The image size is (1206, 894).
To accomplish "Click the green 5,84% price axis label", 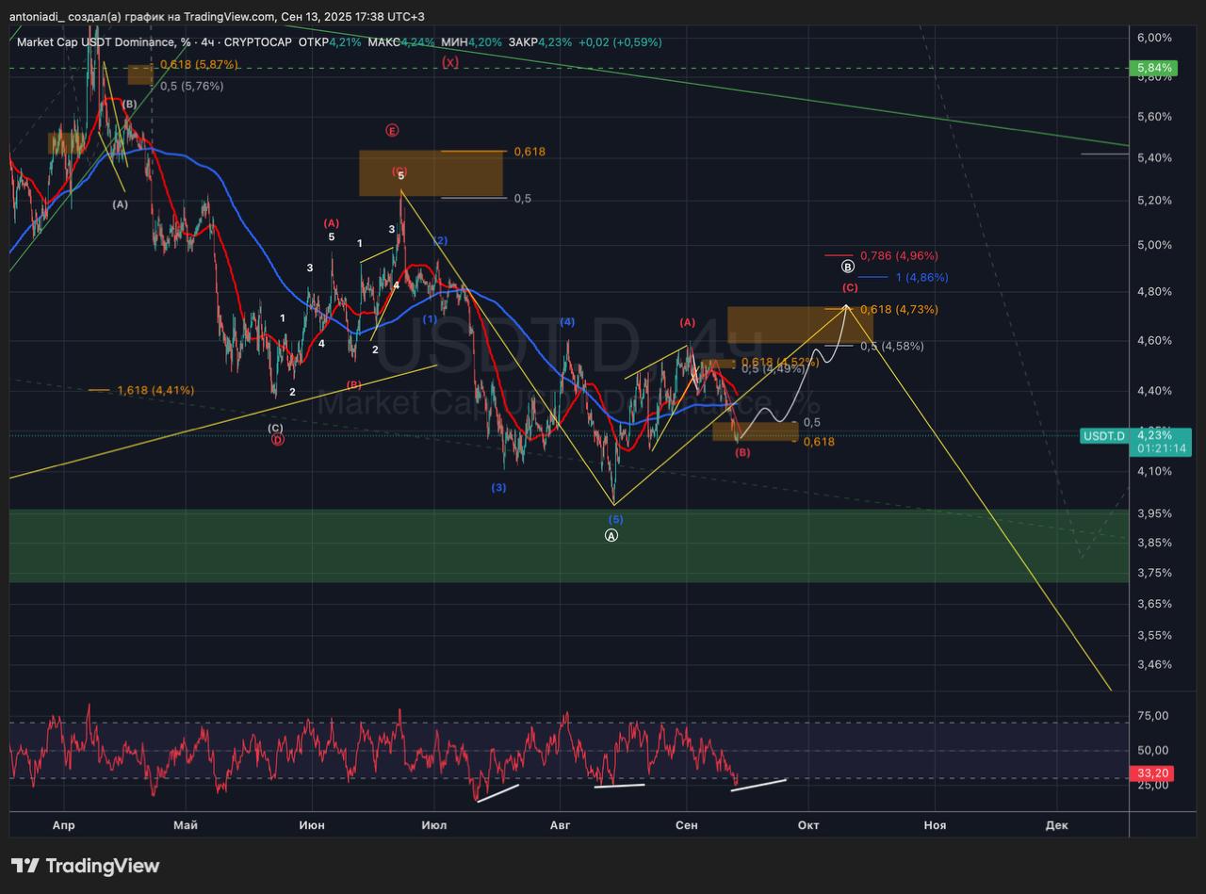I will tap(1154, 68).
